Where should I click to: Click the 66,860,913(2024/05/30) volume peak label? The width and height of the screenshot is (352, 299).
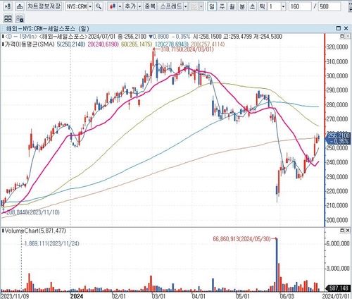tap(241, 239)
